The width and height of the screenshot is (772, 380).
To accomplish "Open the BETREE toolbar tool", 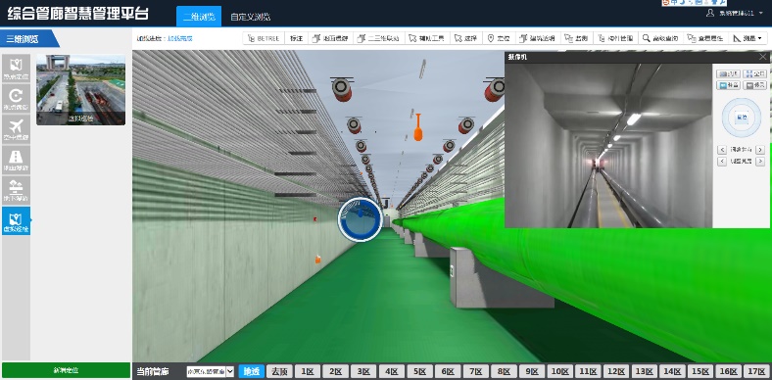I will click(264, 38).
